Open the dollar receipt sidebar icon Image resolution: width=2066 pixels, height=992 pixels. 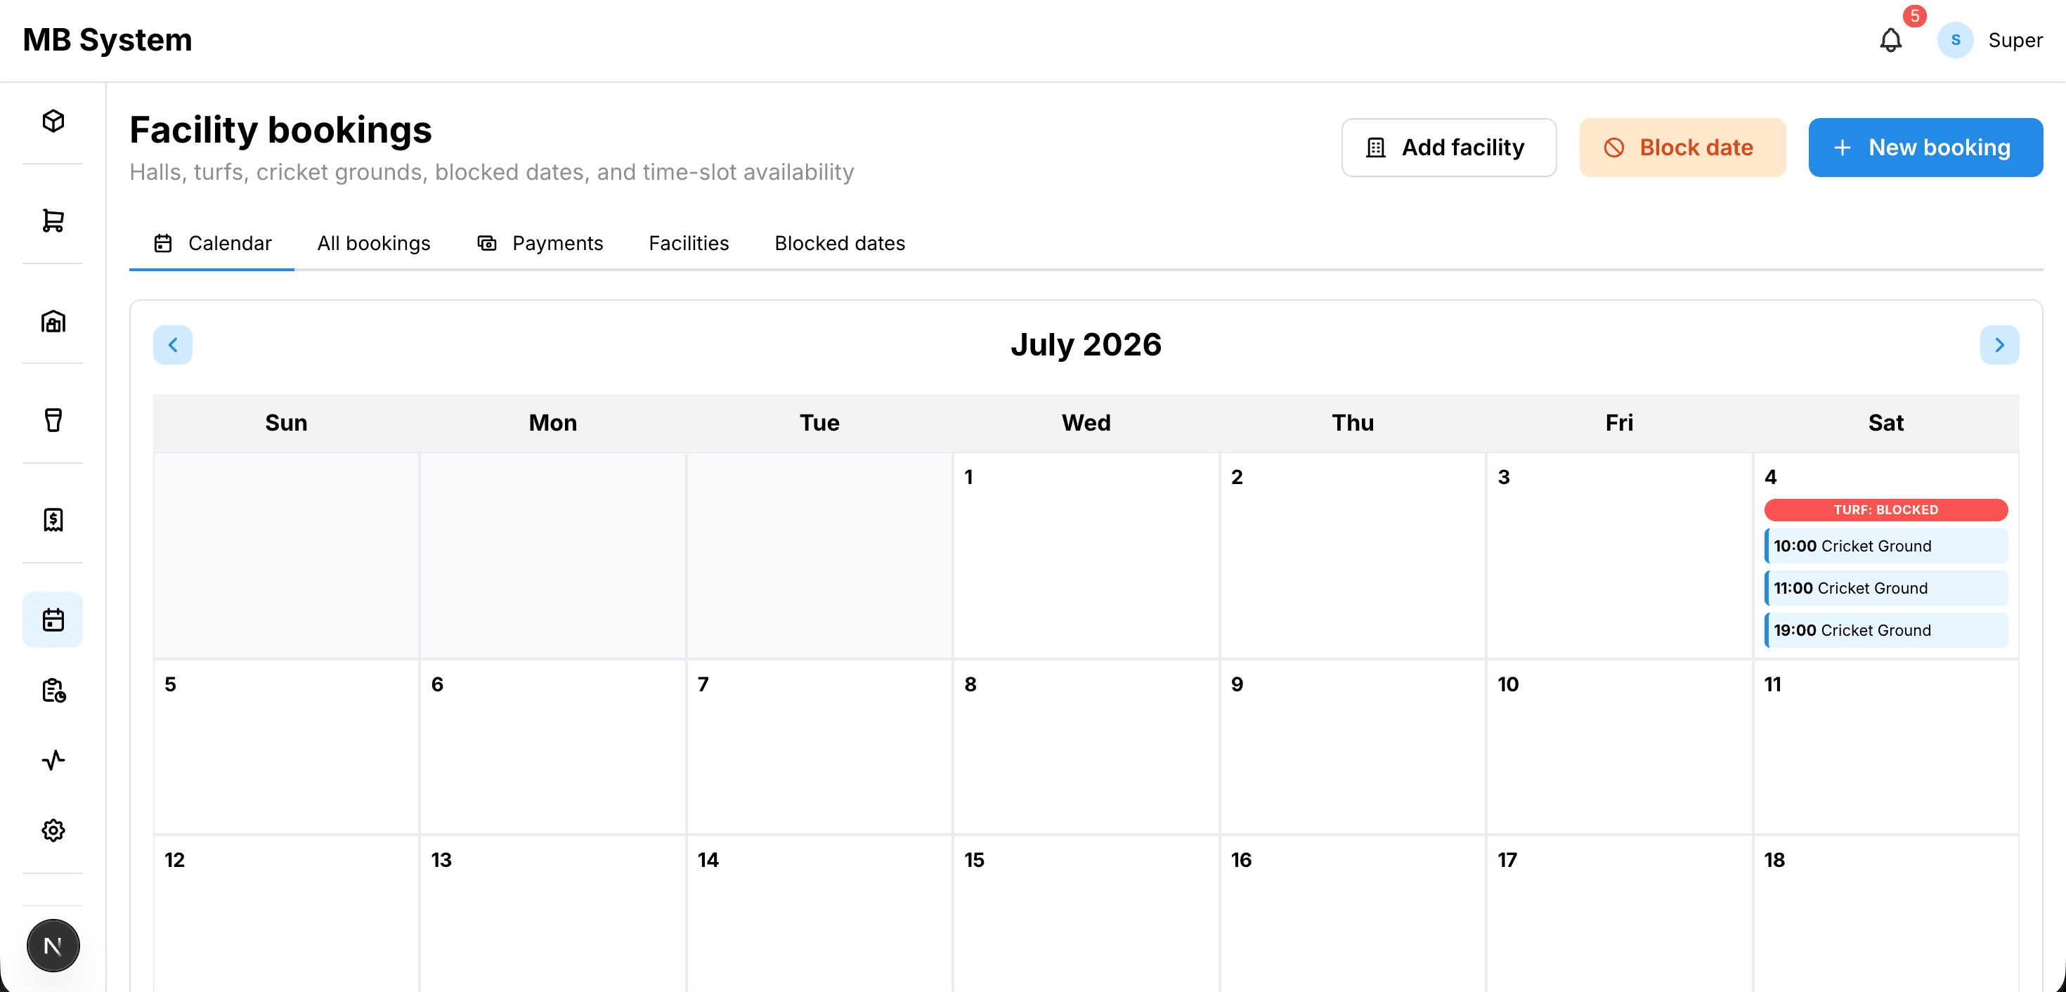click(53, 520)
